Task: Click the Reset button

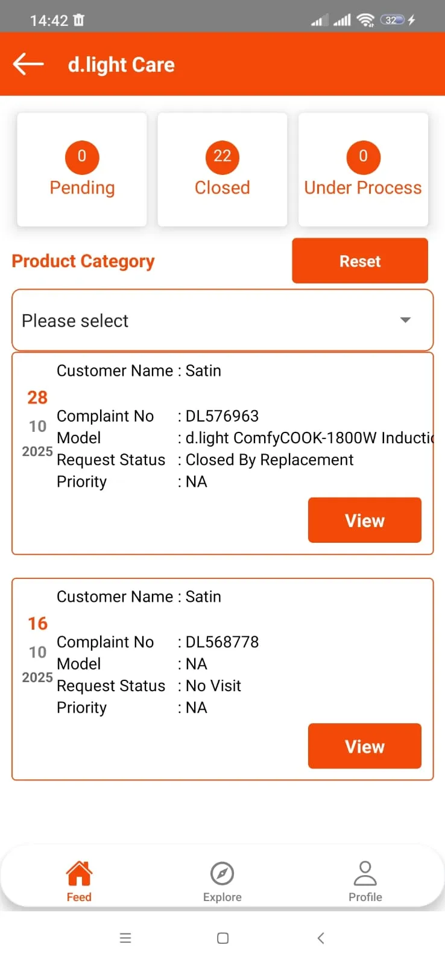Action: click(x=360, y=261)
